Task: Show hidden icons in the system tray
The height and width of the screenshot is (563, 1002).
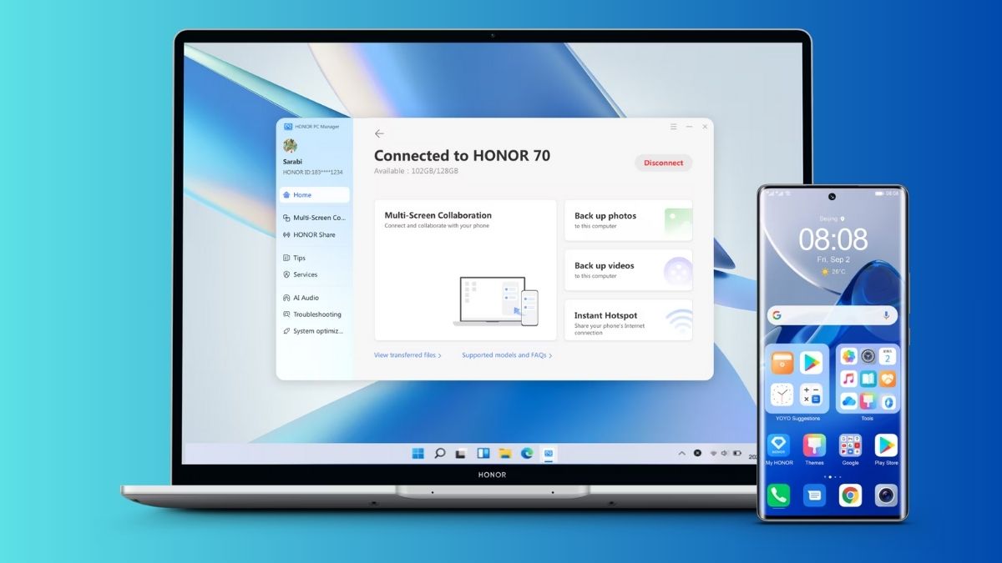Action: [x=682, y=453]
